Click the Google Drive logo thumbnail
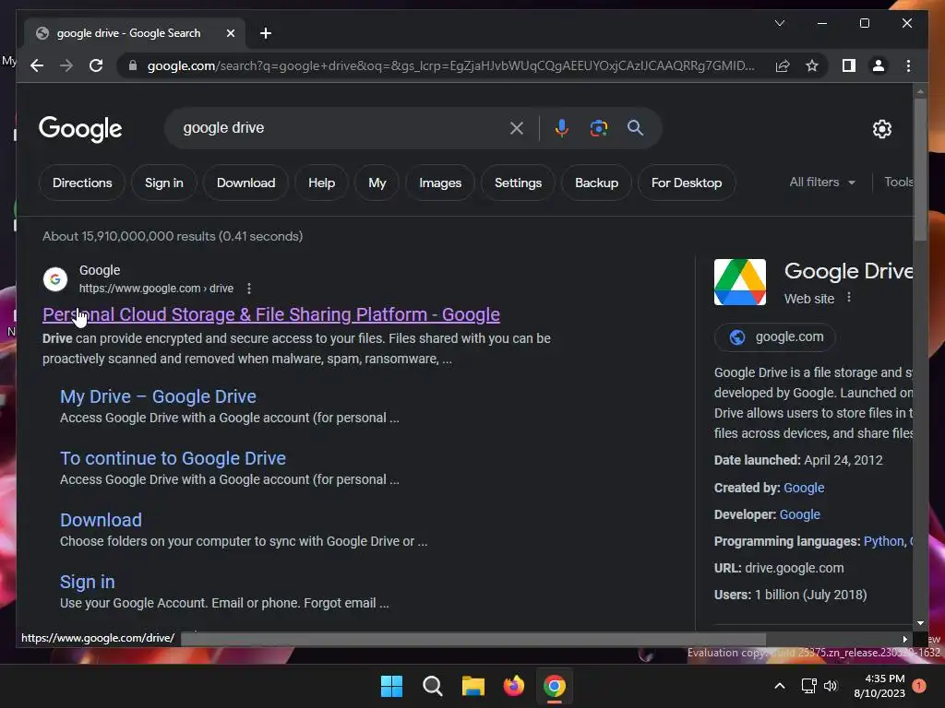This screenshot has height=708, width=945. pos(740,282)
